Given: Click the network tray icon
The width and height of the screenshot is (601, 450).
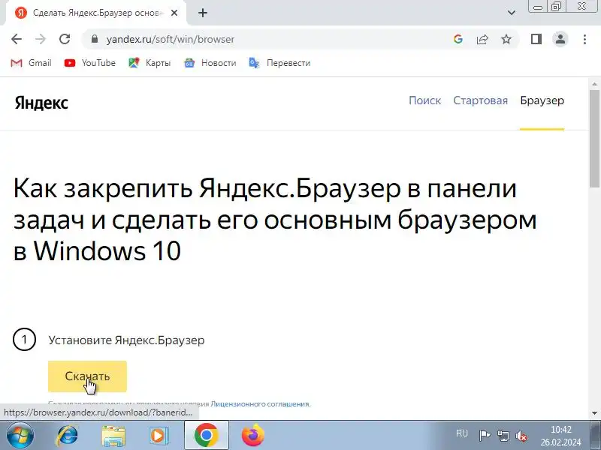Looking at the screenshot, I should 503,436.
